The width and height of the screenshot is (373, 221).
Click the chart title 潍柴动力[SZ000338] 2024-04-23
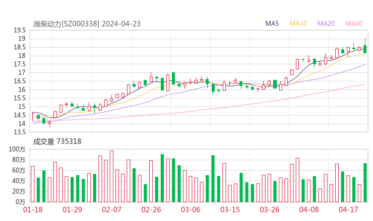87,24
